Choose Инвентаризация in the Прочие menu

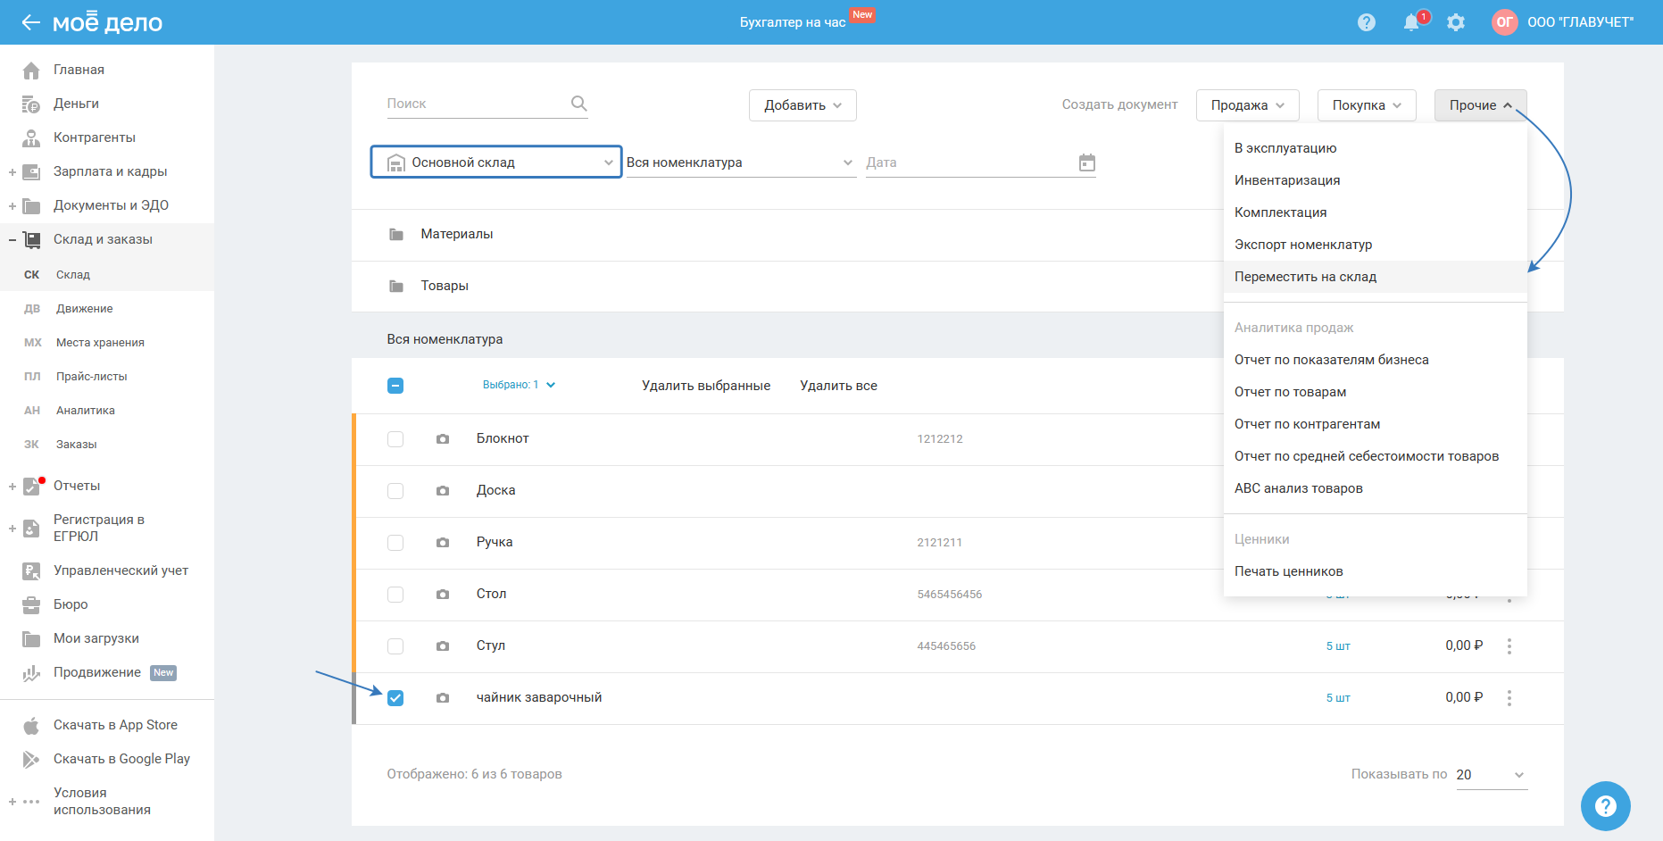[x=1286, y=180]
